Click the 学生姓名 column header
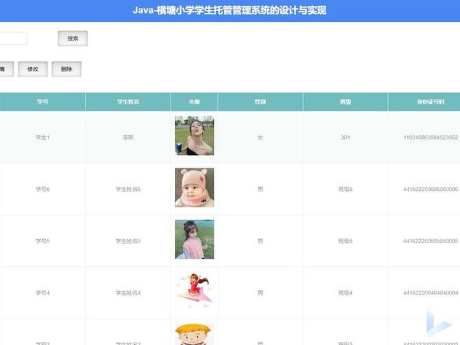Image resolution: width=460 pixels, height=345 pixels. 128,102
